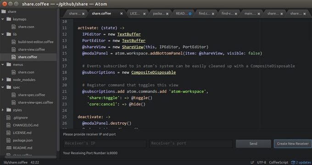The image size is (312, 165).
Task: Click the share root folder icon
Action: (4, 11)
